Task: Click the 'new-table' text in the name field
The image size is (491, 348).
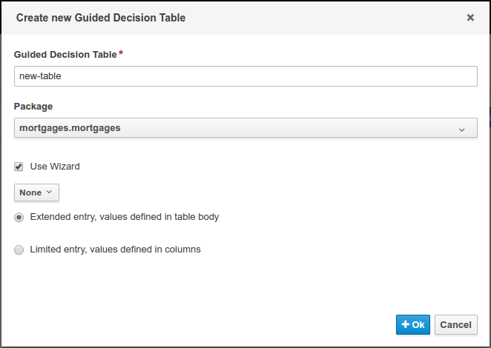Action: 40,76
